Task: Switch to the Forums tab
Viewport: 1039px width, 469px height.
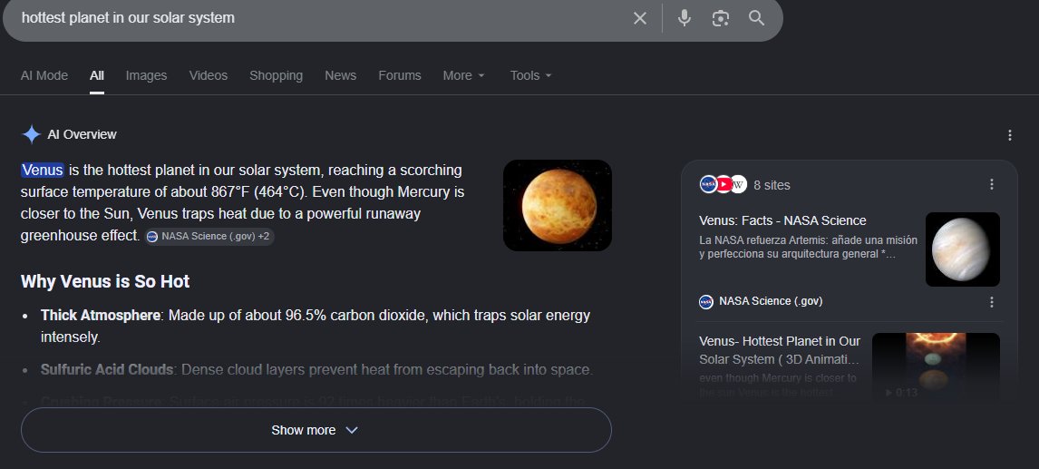Action: click(x=400, y=75)
